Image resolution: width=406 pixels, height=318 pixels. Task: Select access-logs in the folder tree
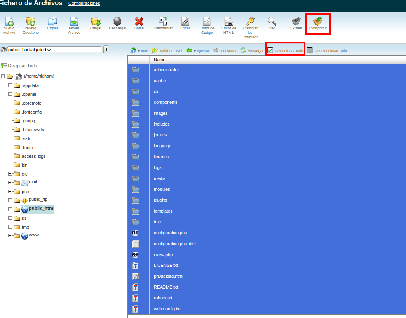pos(34,156)
